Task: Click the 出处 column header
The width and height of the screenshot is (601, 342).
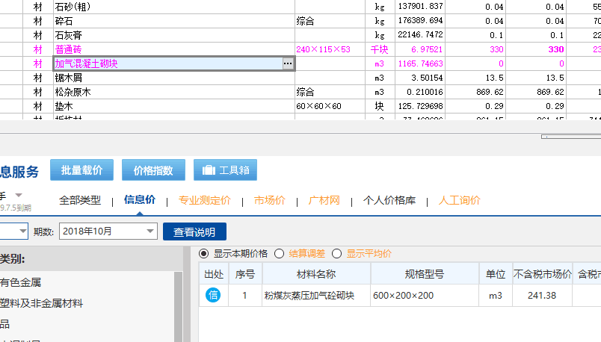Action: click(214, 274)
